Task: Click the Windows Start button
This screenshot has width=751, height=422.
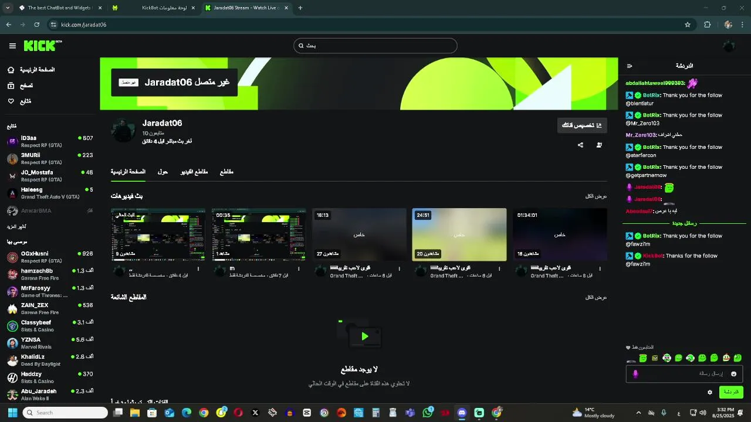Action: click(x=12, y=413)
